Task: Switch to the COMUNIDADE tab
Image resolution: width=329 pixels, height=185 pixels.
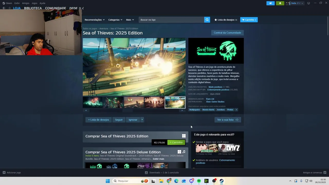Action: [56, 8]
